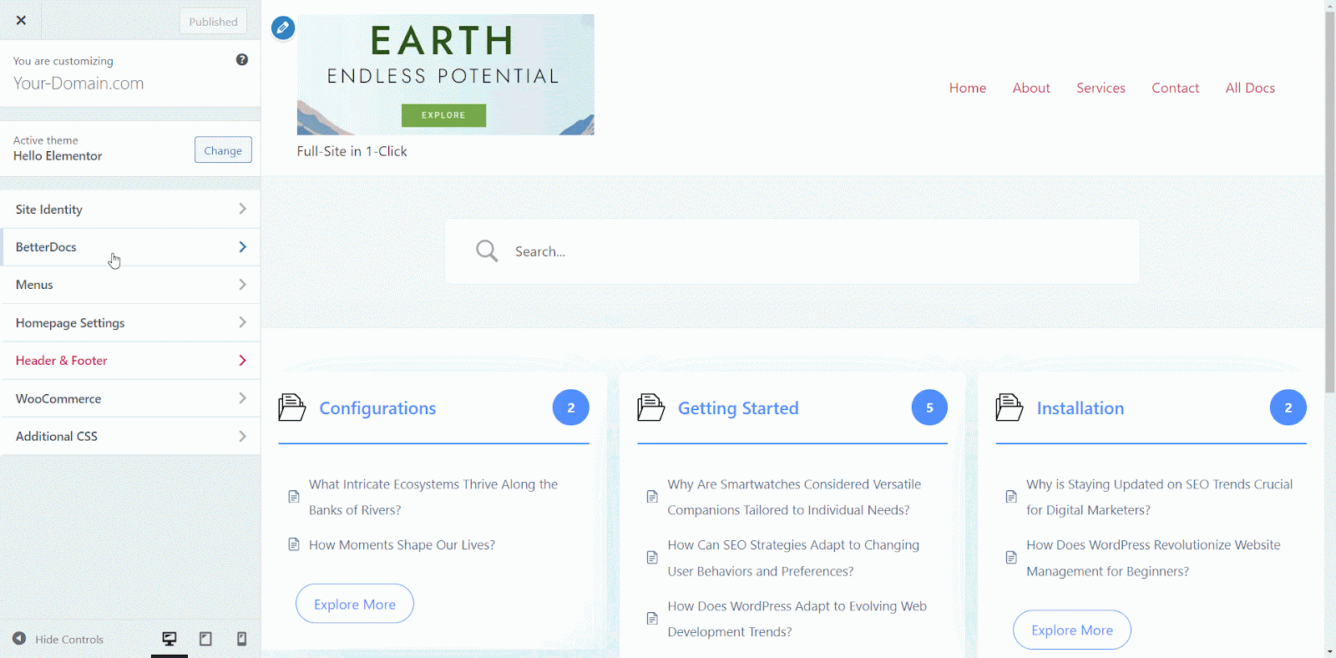Open "Why Are Smartwatches Considered Versatile" article

794,497
